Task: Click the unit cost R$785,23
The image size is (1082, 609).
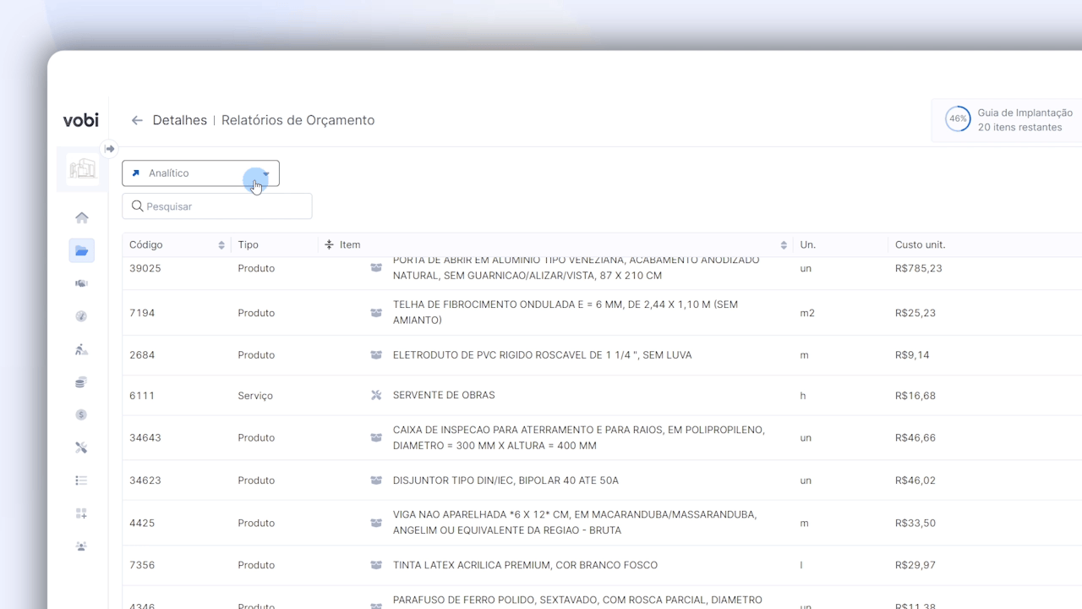Action: (919, 268)
